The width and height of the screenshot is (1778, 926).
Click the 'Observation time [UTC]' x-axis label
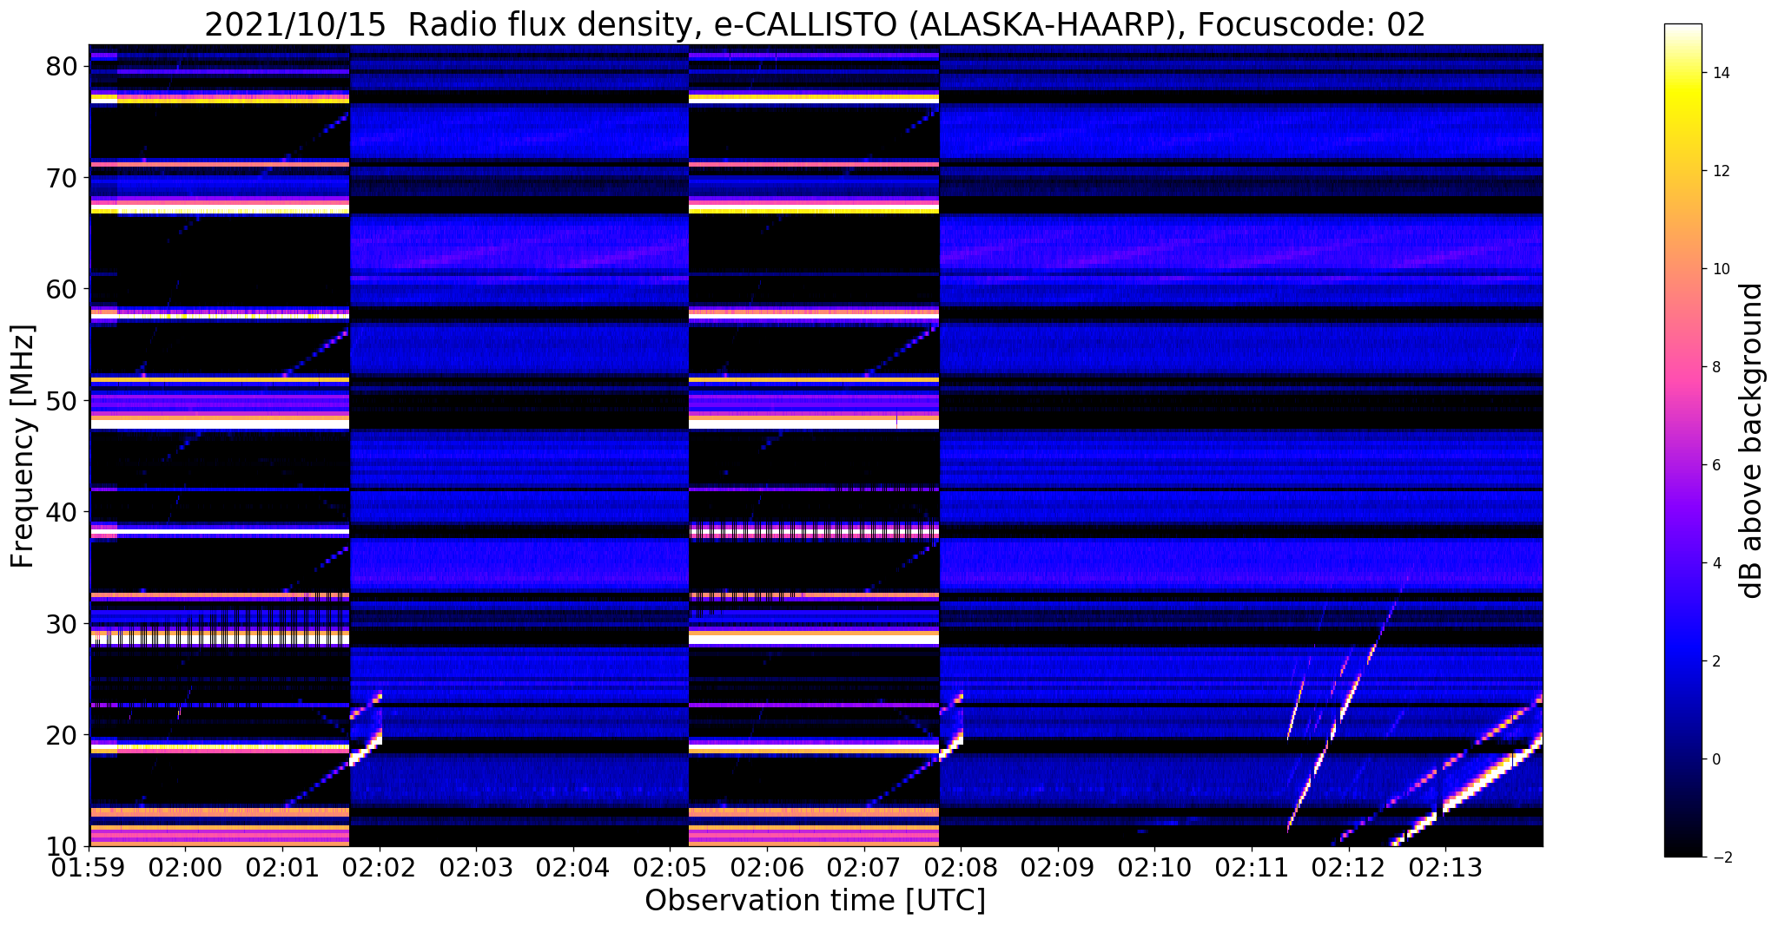pos(815,901)
